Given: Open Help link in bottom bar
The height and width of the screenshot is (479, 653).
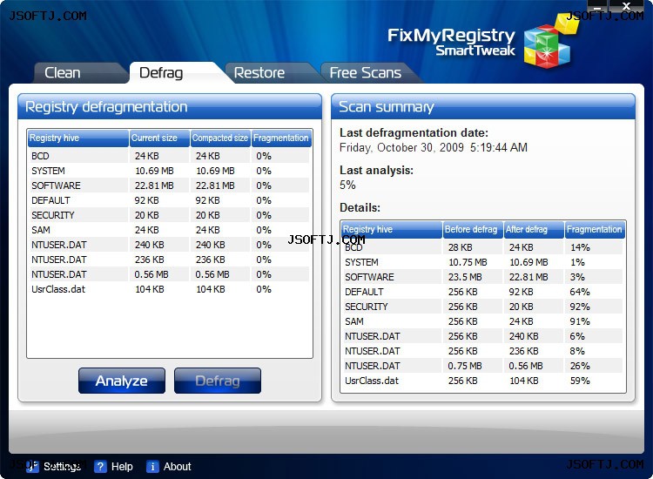Looking at the screenshot, I should tap(122, 467).
